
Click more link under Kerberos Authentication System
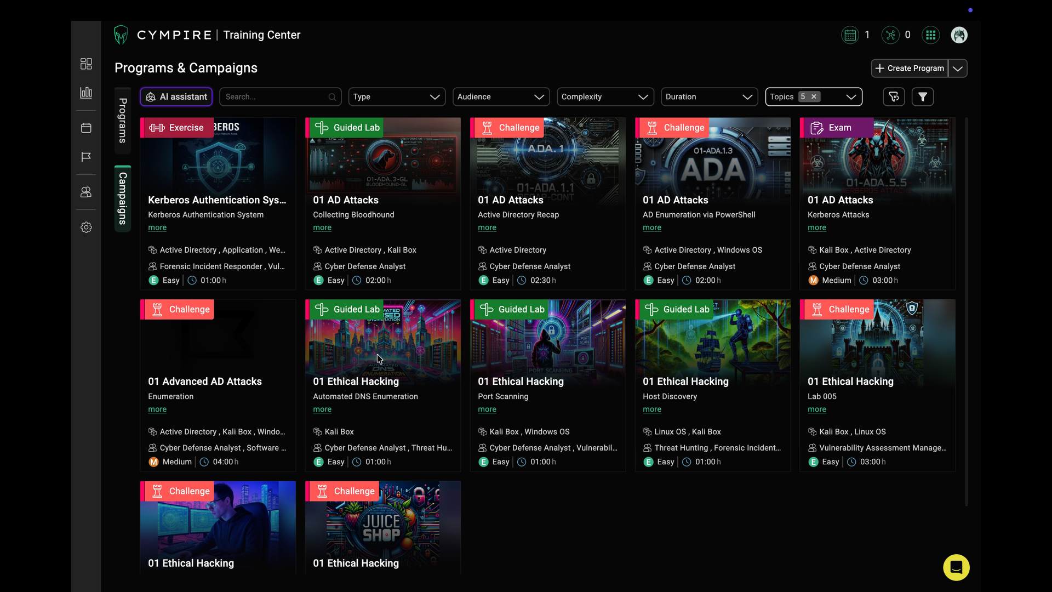click(157, 227)
